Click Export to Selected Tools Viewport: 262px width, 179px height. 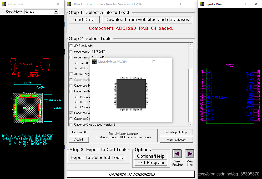coord(97,157)
